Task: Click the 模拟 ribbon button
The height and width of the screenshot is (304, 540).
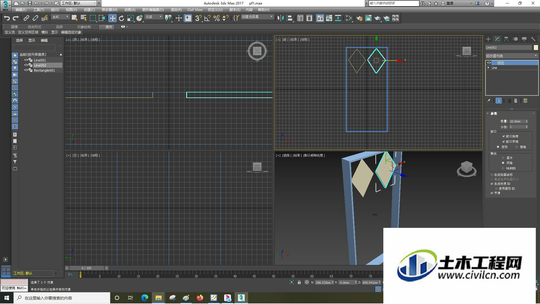Action: (x=45, y=32)
